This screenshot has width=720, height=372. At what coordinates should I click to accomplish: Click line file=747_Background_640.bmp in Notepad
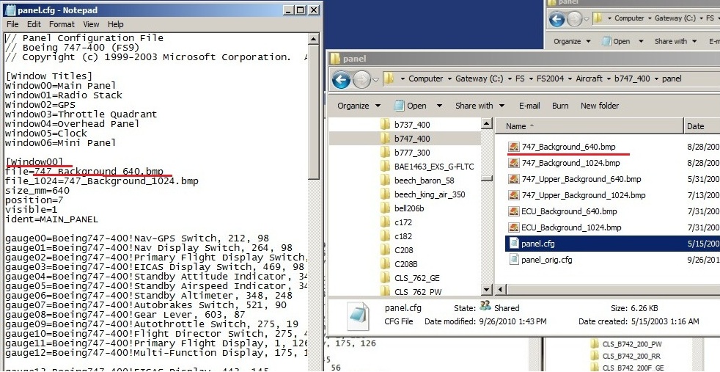[84, 171]
